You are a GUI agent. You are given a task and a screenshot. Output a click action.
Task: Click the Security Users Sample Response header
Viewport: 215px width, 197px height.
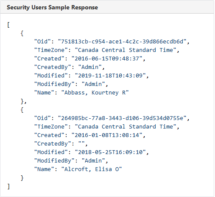pos(52,7)
